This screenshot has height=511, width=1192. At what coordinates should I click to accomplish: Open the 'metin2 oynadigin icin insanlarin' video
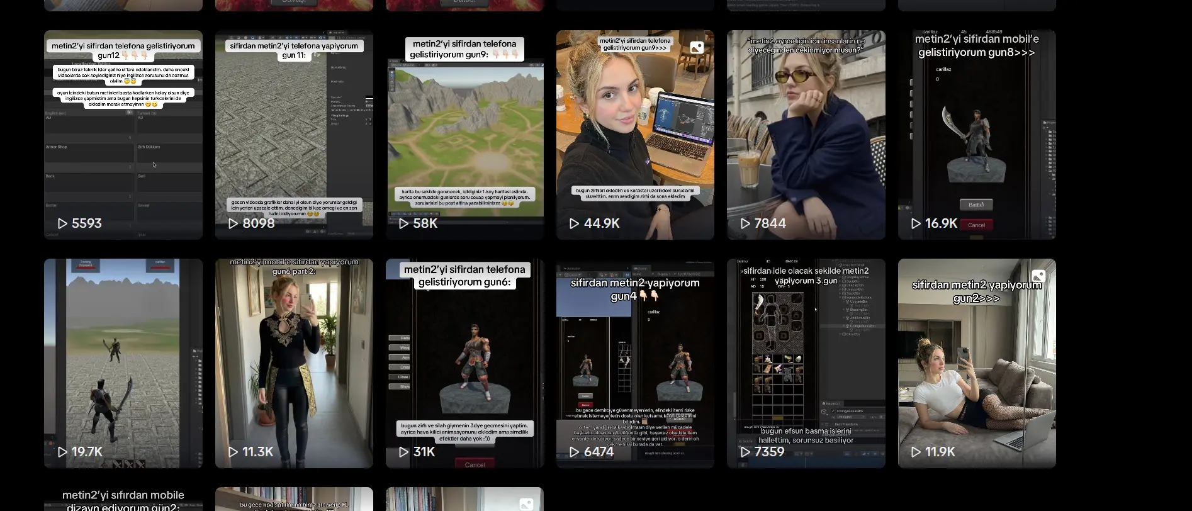pyautogui.click(x=806, y=135)
